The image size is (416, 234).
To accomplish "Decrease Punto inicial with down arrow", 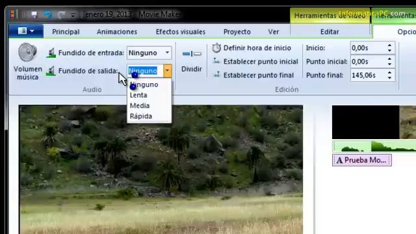I will tap(389, 64).
